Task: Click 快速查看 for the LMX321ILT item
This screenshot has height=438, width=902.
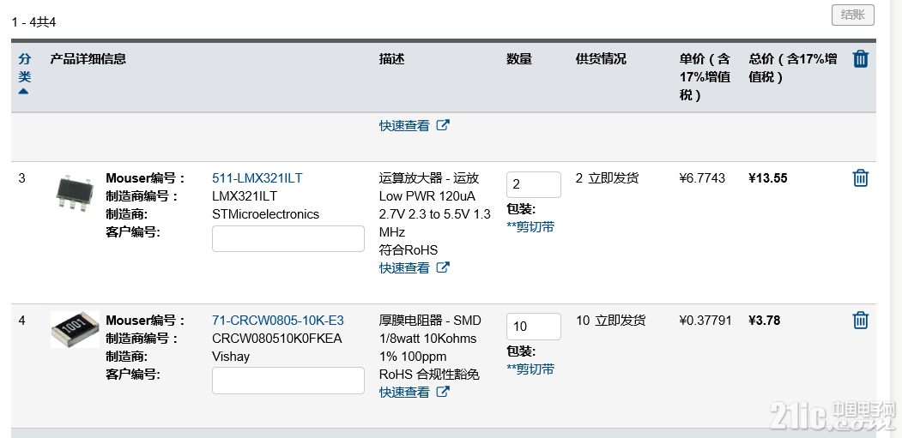Action: [x=404, y=268]
